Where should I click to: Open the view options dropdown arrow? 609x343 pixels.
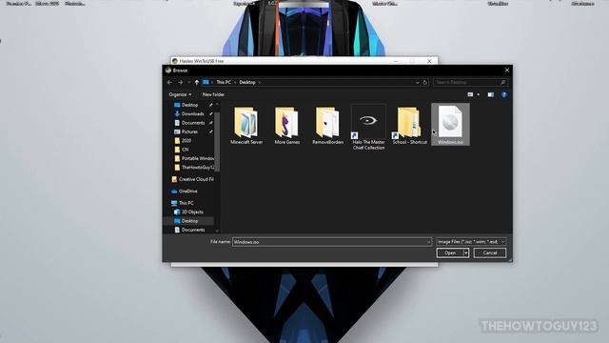click(x=478, y=94)
